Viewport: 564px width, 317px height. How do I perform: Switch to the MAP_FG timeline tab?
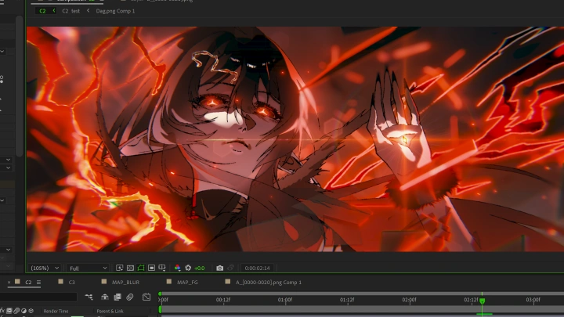187,282
